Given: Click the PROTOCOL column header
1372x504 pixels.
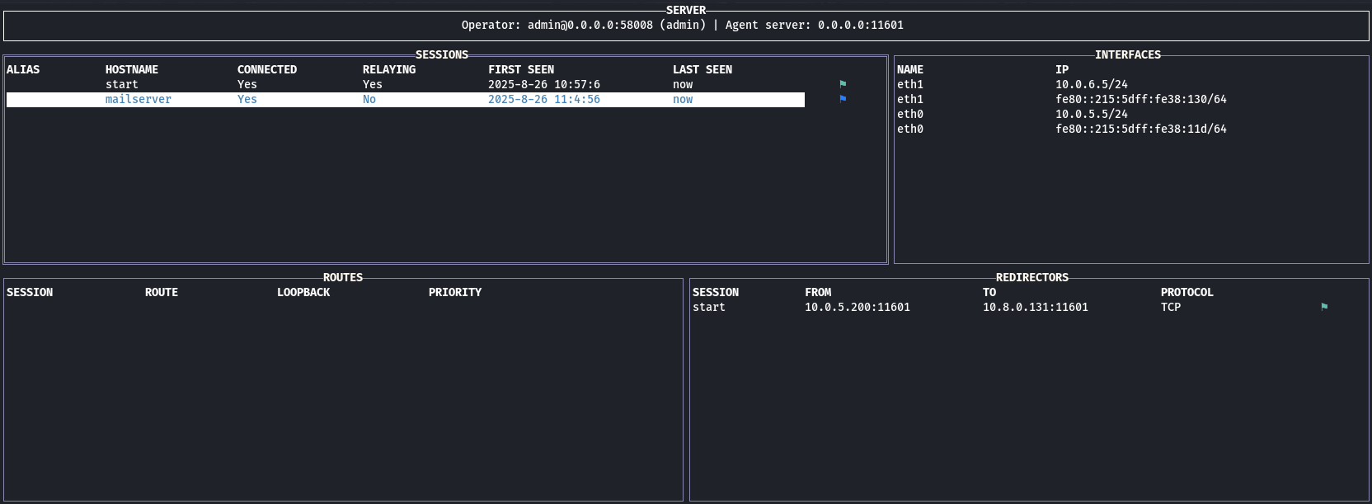Looking at the screenshot, I should [x=1187, y=293].
